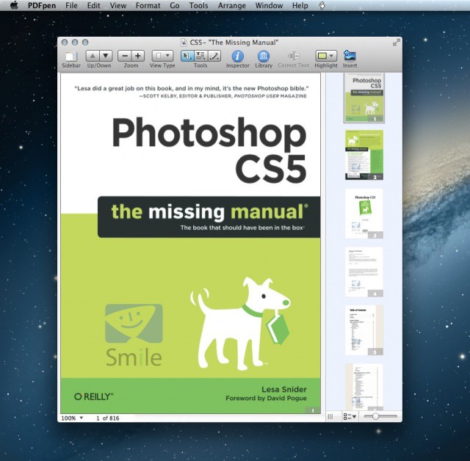Image resolution: width=470 pixels, height=461 pixels.
Task: Click the Insert page icon
Action: click(350, 56)
